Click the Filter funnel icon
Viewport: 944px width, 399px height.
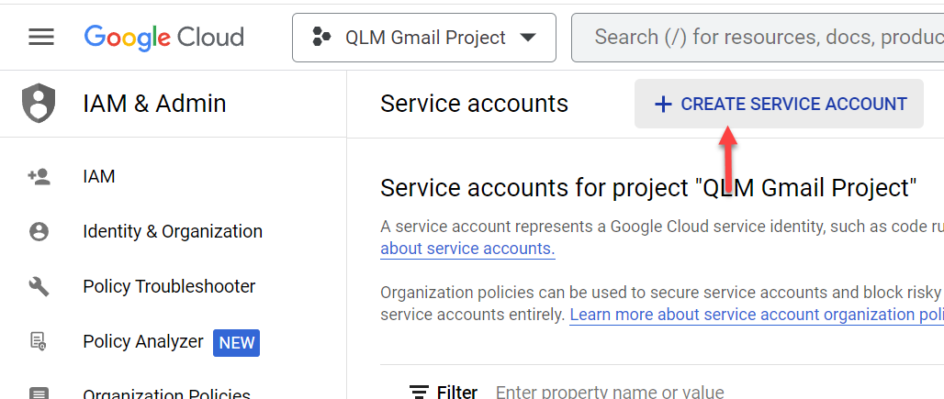pos(419,392)
